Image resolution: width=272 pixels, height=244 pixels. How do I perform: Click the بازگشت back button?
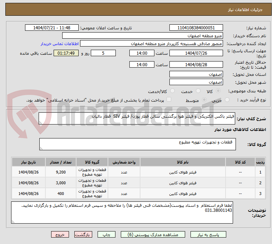pos(83,235)
